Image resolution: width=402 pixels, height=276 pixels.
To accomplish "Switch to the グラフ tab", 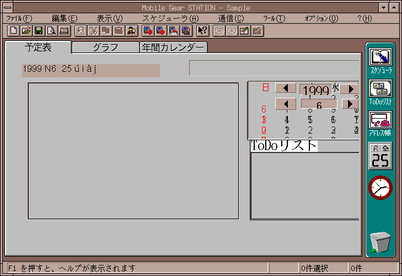I will (x=106, y=47).
